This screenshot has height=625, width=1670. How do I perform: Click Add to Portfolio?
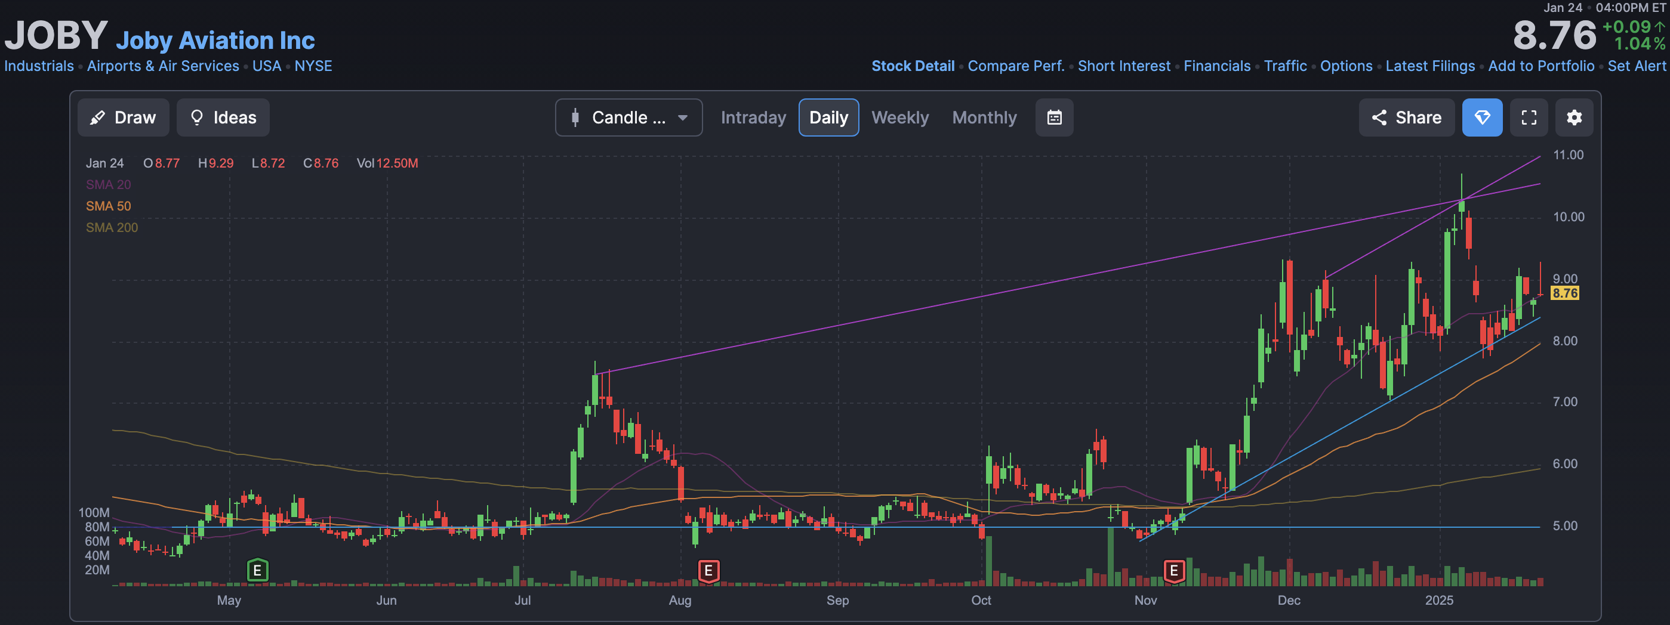(x=1541, y=66)
